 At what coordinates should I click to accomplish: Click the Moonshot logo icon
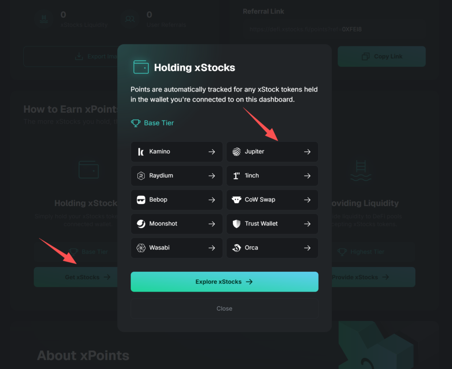click(x=141, y=224)
